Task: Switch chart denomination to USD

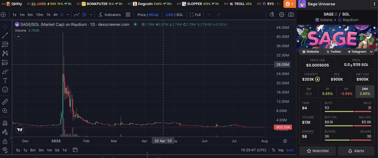Action: tap(169, 15)
